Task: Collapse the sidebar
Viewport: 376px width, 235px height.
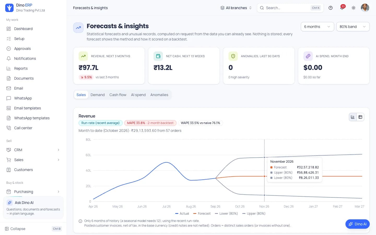Action: tap(33, 229)
